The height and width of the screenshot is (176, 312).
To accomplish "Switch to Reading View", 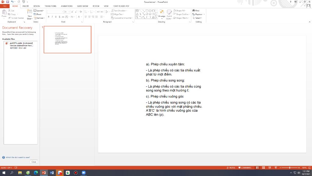I will coord(270,168).
